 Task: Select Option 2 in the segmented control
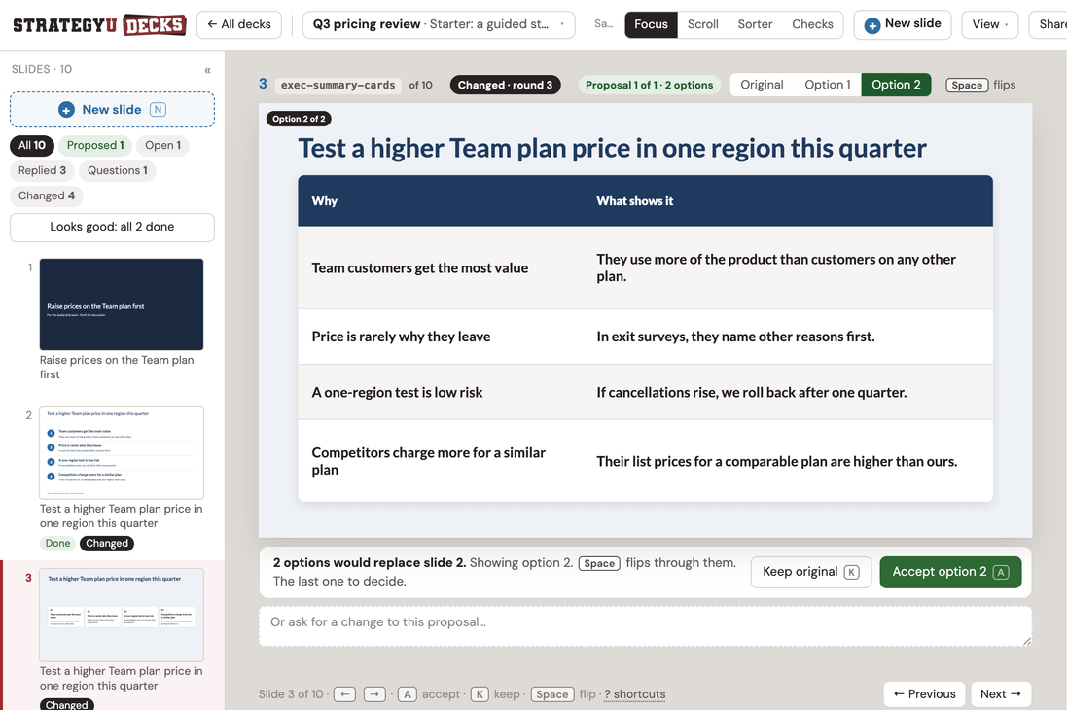pyautogui.click(x=896, y=85)
